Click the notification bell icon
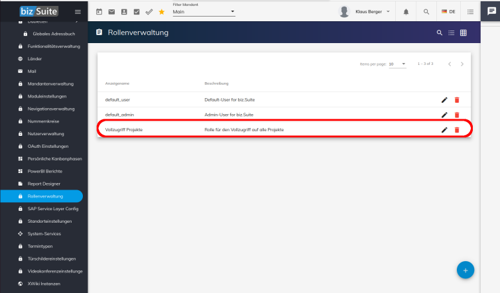Screen dimensions: 500x293 406,12
